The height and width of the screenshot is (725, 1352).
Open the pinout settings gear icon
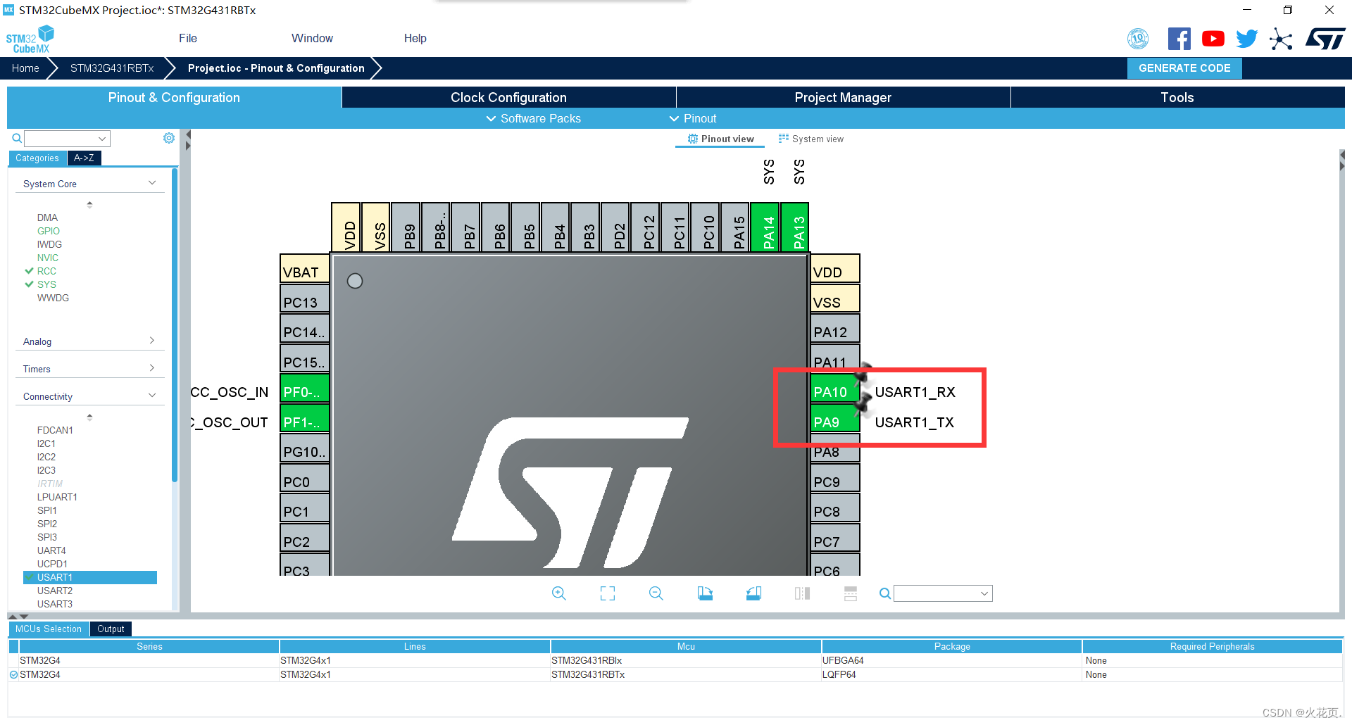[x=168, y=138]
